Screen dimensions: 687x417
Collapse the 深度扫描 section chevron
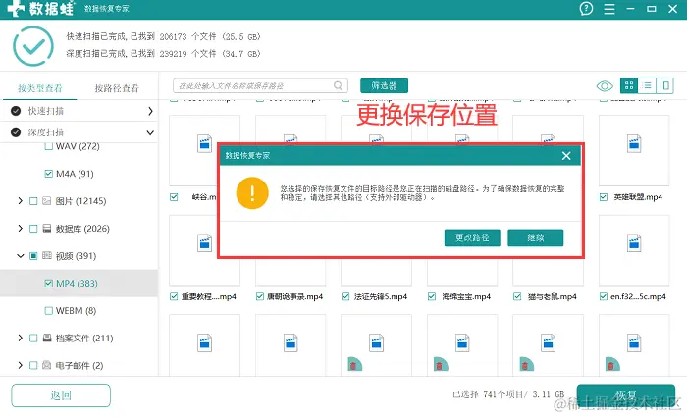tap(150, 132)
